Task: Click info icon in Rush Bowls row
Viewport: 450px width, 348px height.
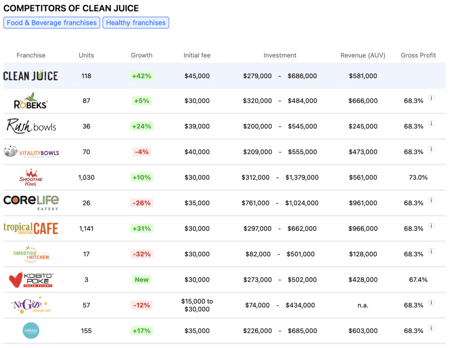Action: tap(431, 123)
